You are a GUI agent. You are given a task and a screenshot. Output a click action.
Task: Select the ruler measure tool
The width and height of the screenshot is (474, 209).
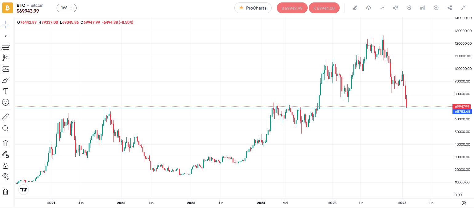(x=6, y=117)
